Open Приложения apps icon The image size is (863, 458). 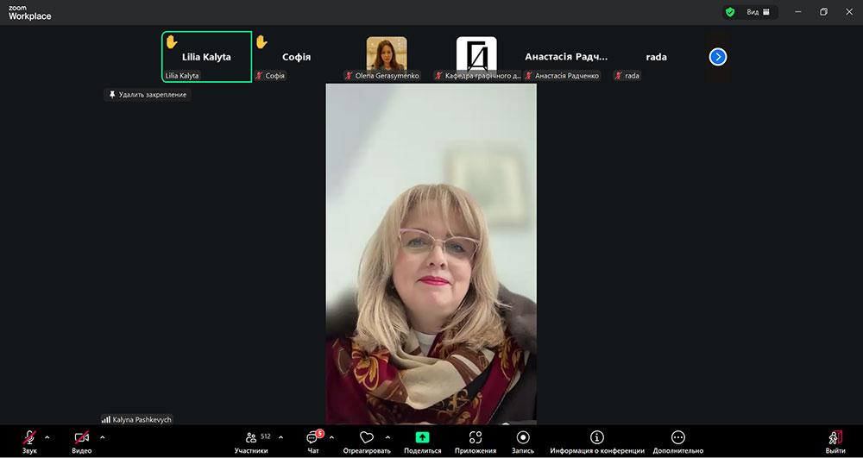click(476, 438)
